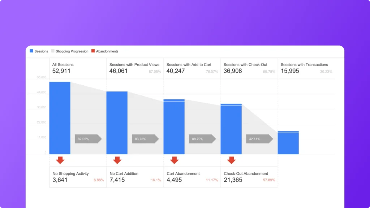The width and height of the screenshot is (370, 208).
Task: Click the 69.75% percentage
Action: pos(269,72)
